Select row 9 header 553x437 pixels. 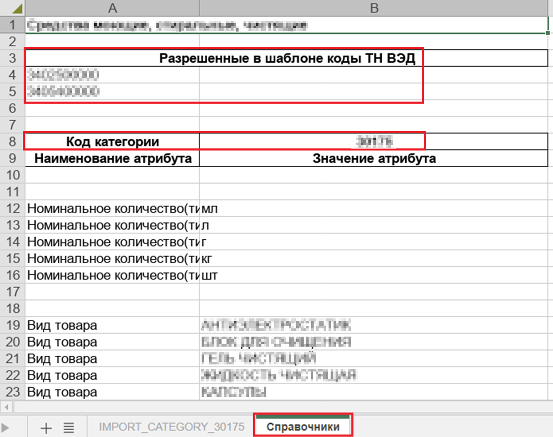click(12, 158)
